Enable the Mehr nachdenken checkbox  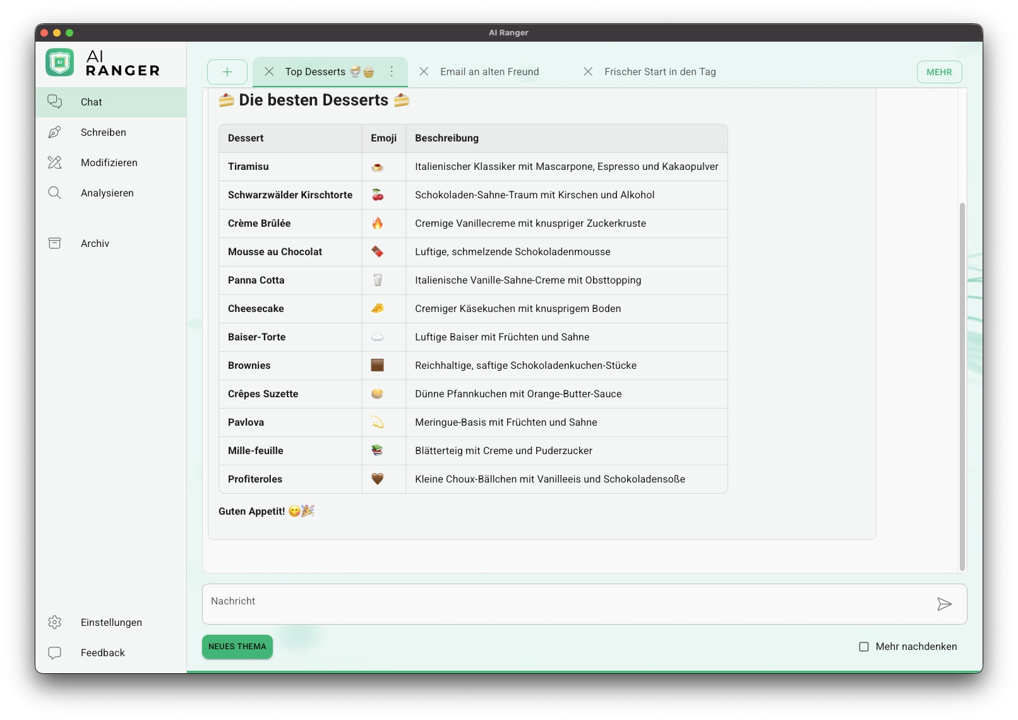864,647
